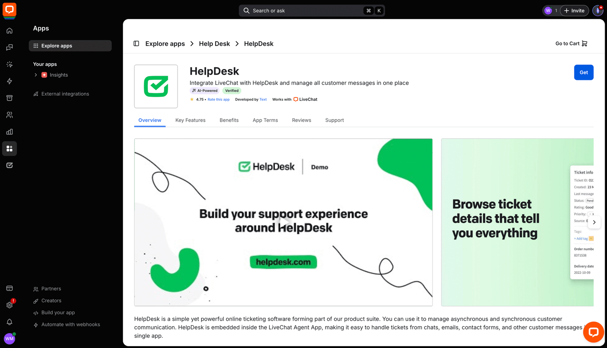This screenshot has height=348, width=607.
Task: Open the Archives box icon
Action: (x=9, y=98)
